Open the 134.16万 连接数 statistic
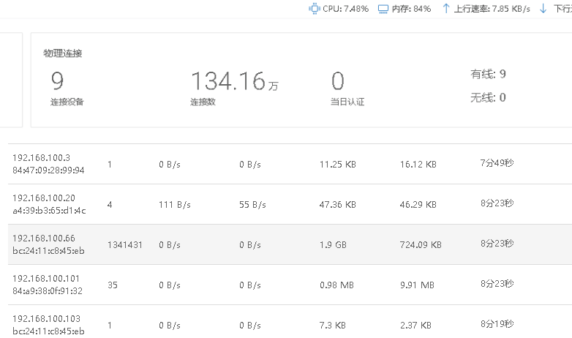Viewport: 572px width, 338px height. 234,82
